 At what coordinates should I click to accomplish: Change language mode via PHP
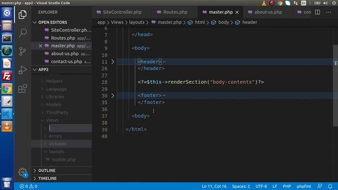(x=287, y=186)
